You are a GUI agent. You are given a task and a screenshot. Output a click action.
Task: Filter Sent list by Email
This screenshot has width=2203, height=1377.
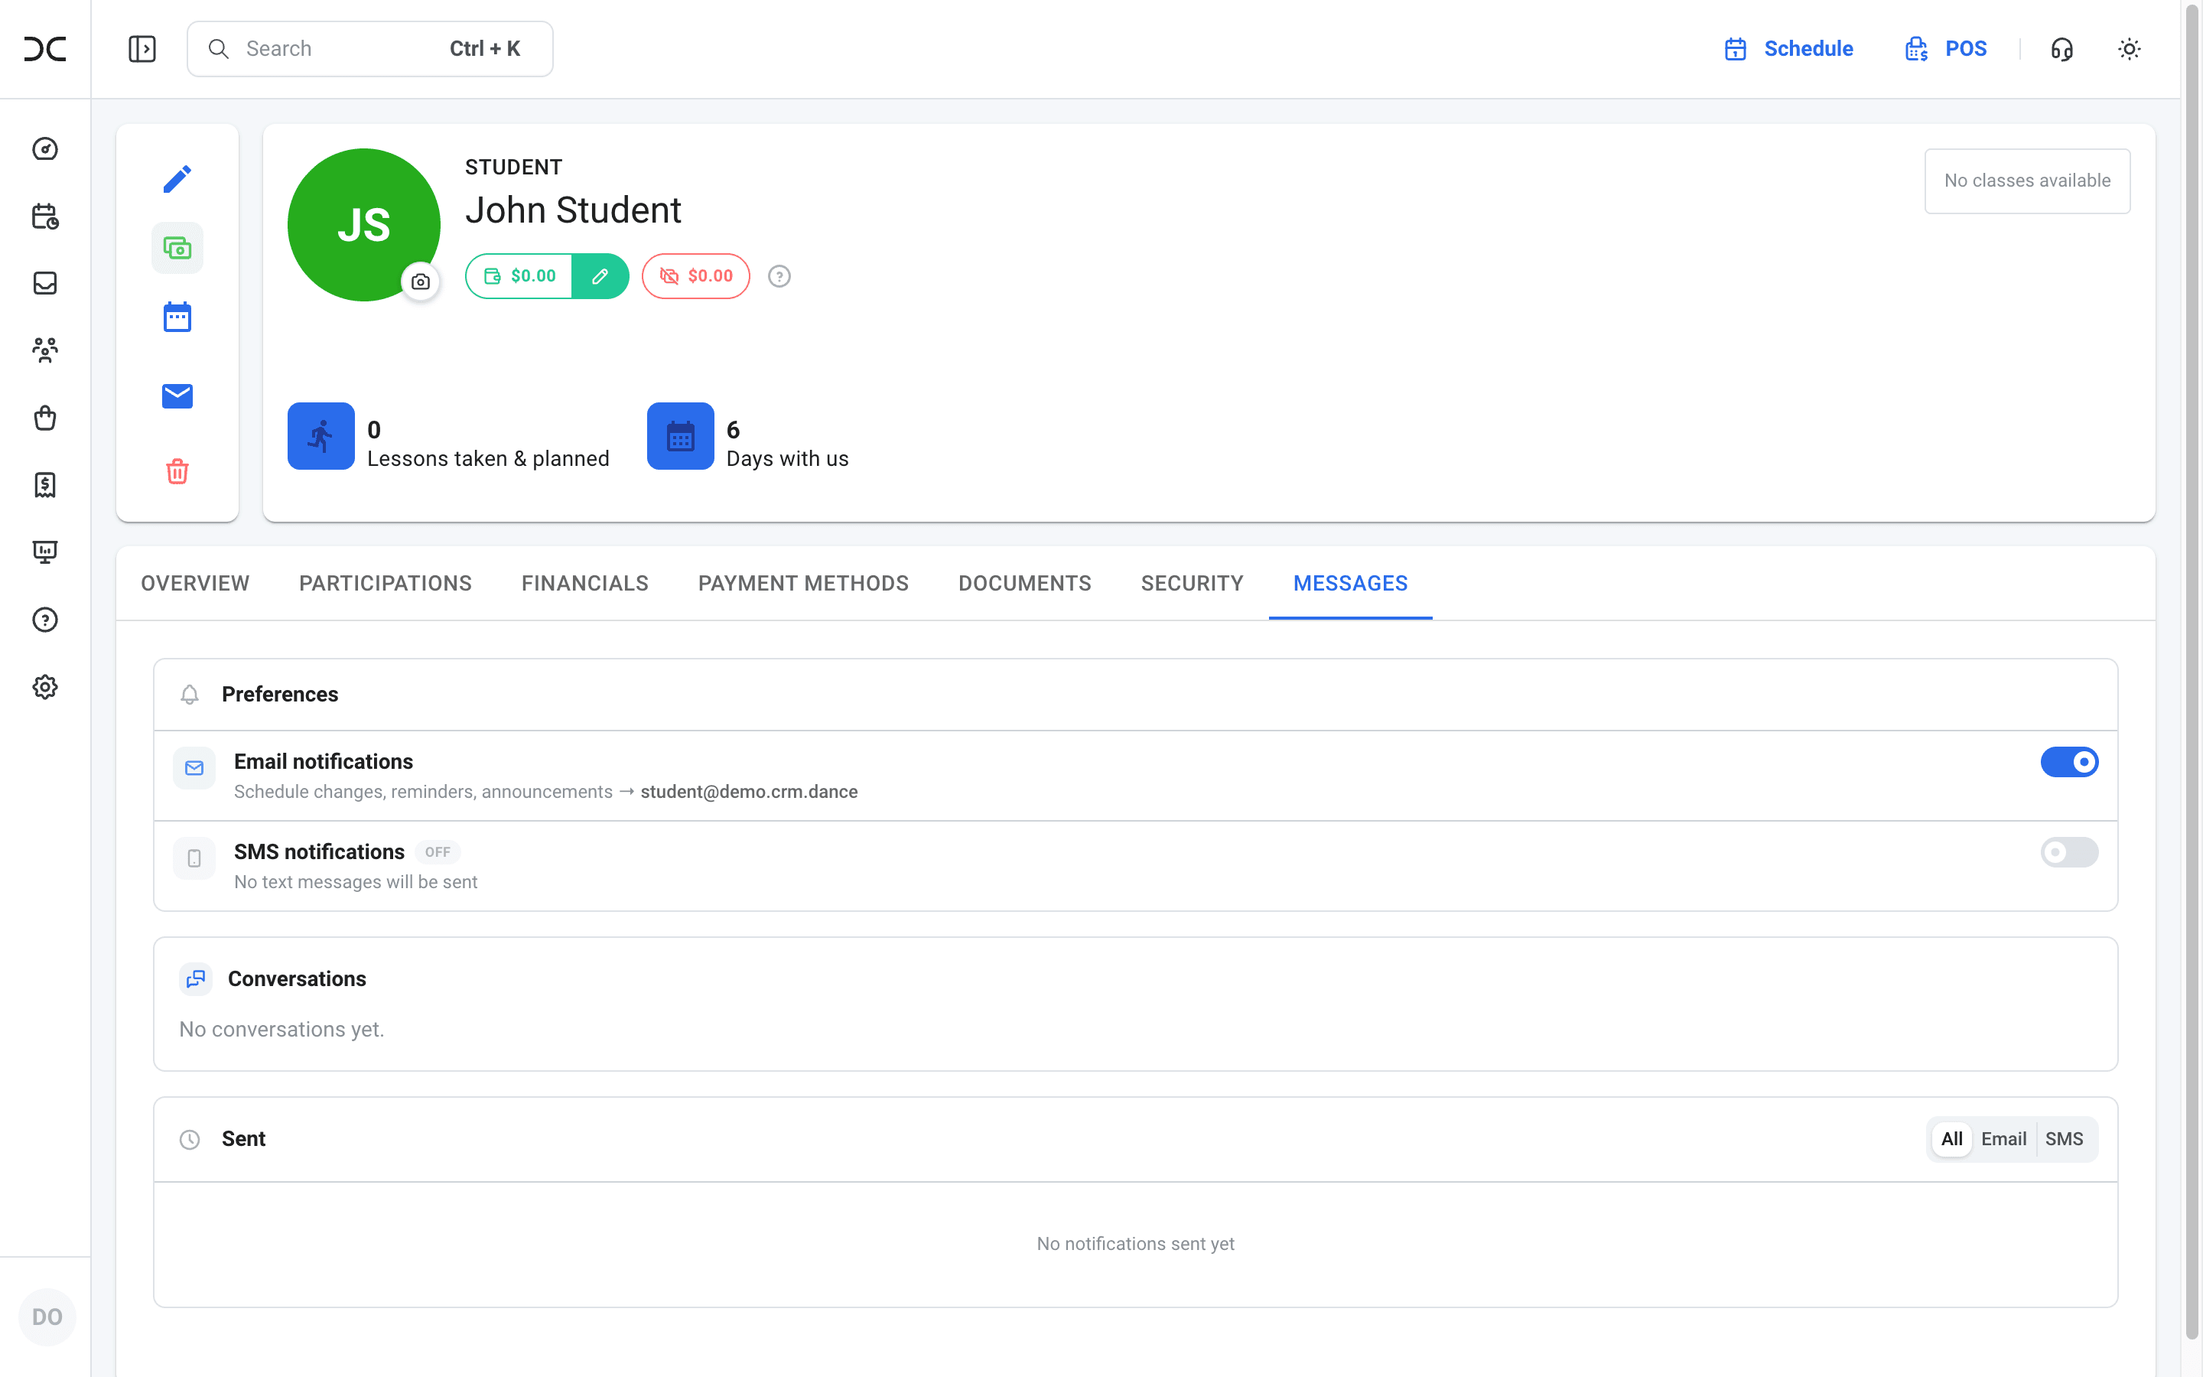pos(2003,1138)
